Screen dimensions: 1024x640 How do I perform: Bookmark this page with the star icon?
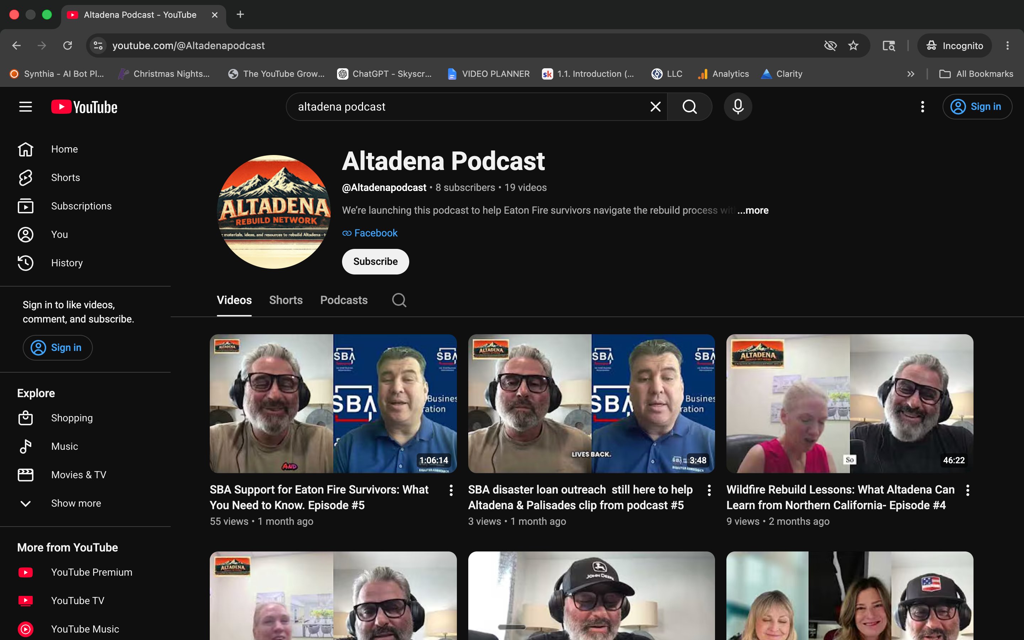(x=853, y=45)
